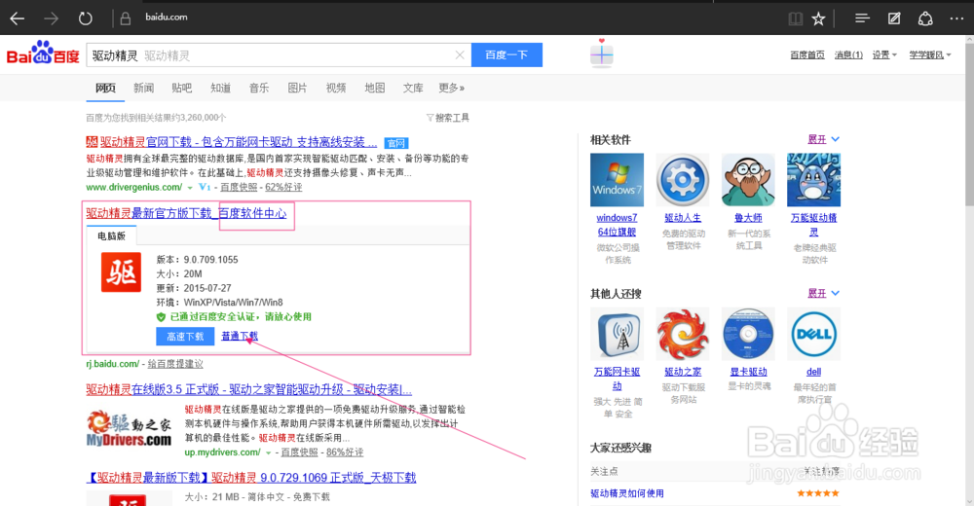Expand the user account dropdown in header

930,55
